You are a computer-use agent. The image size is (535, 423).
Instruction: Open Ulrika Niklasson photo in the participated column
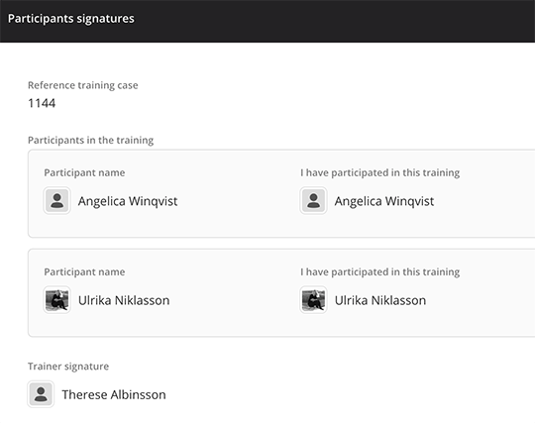pos(313,300)
